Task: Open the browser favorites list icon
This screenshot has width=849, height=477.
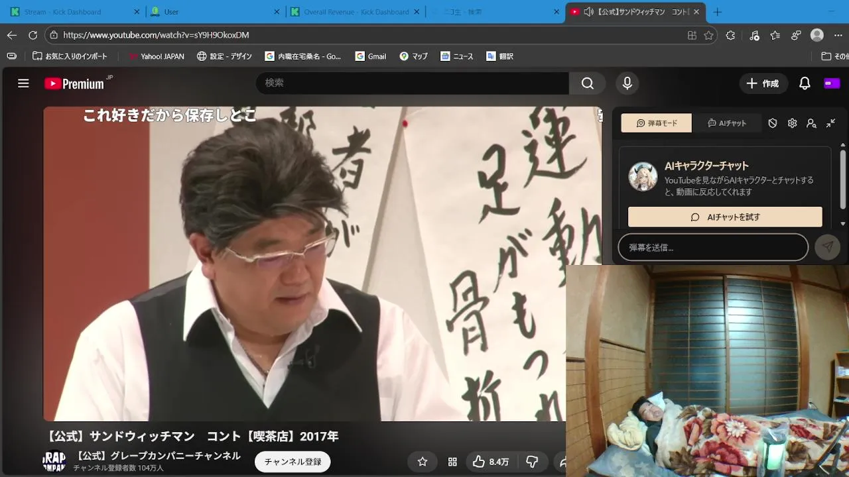Action: pyautogui.click(x=775, y=35)
